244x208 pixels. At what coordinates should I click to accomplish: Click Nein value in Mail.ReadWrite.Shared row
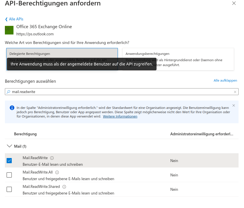pyautogui.click(x=174, y=189)
